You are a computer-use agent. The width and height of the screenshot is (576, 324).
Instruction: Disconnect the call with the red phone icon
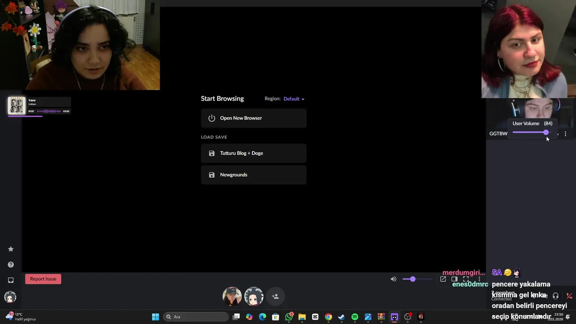pos(569,296)
